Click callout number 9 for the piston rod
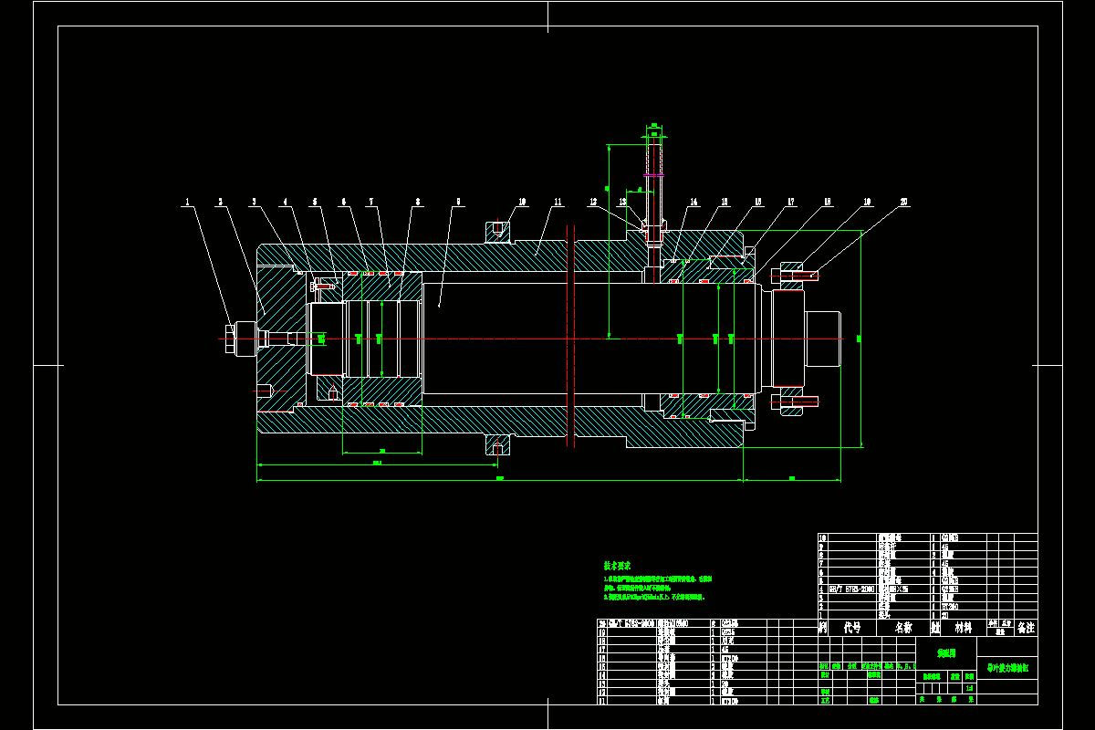The image size is (1095, 730). point(458,201)
